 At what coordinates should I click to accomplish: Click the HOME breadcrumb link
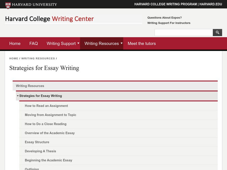(14, 58)
